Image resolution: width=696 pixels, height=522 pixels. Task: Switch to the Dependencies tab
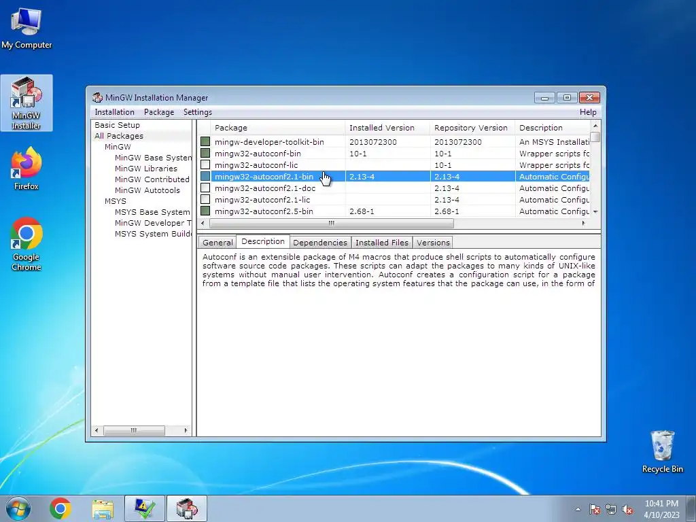pos(320,243)
